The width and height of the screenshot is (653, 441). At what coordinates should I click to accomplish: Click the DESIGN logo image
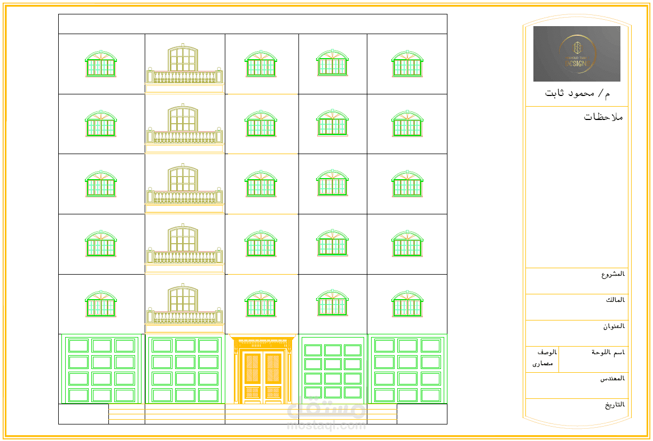click(577, 54)
